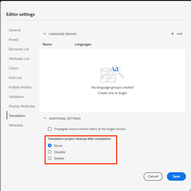Choose Delete for project cleanup

[50, 158]
